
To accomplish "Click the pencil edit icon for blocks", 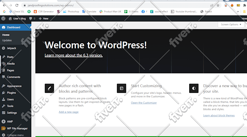I will 49,88.
